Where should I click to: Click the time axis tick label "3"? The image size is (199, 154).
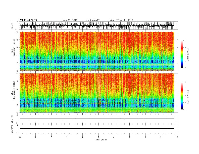click(x=67, y=137)
